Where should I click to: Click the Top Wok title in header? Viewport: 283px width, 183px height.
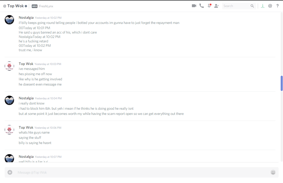pos(16,6)
